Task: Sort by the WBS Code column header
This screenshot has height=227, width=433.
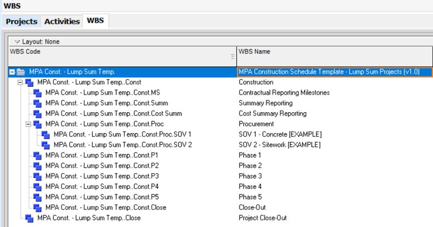Action: coord(122,56)
